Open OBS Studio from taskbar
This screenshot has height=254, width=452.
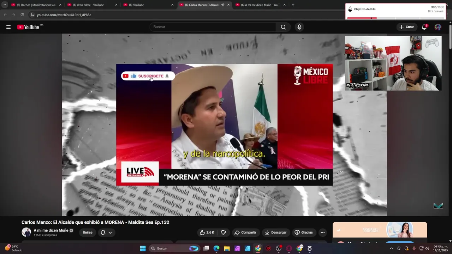tap(279, 248)
